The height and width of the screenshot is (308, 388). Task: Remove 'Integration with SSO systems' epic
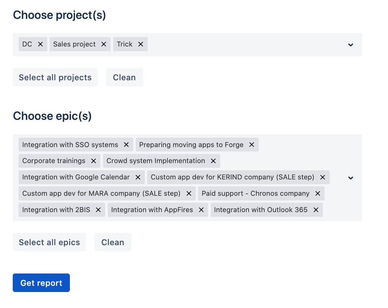point(126,145)
